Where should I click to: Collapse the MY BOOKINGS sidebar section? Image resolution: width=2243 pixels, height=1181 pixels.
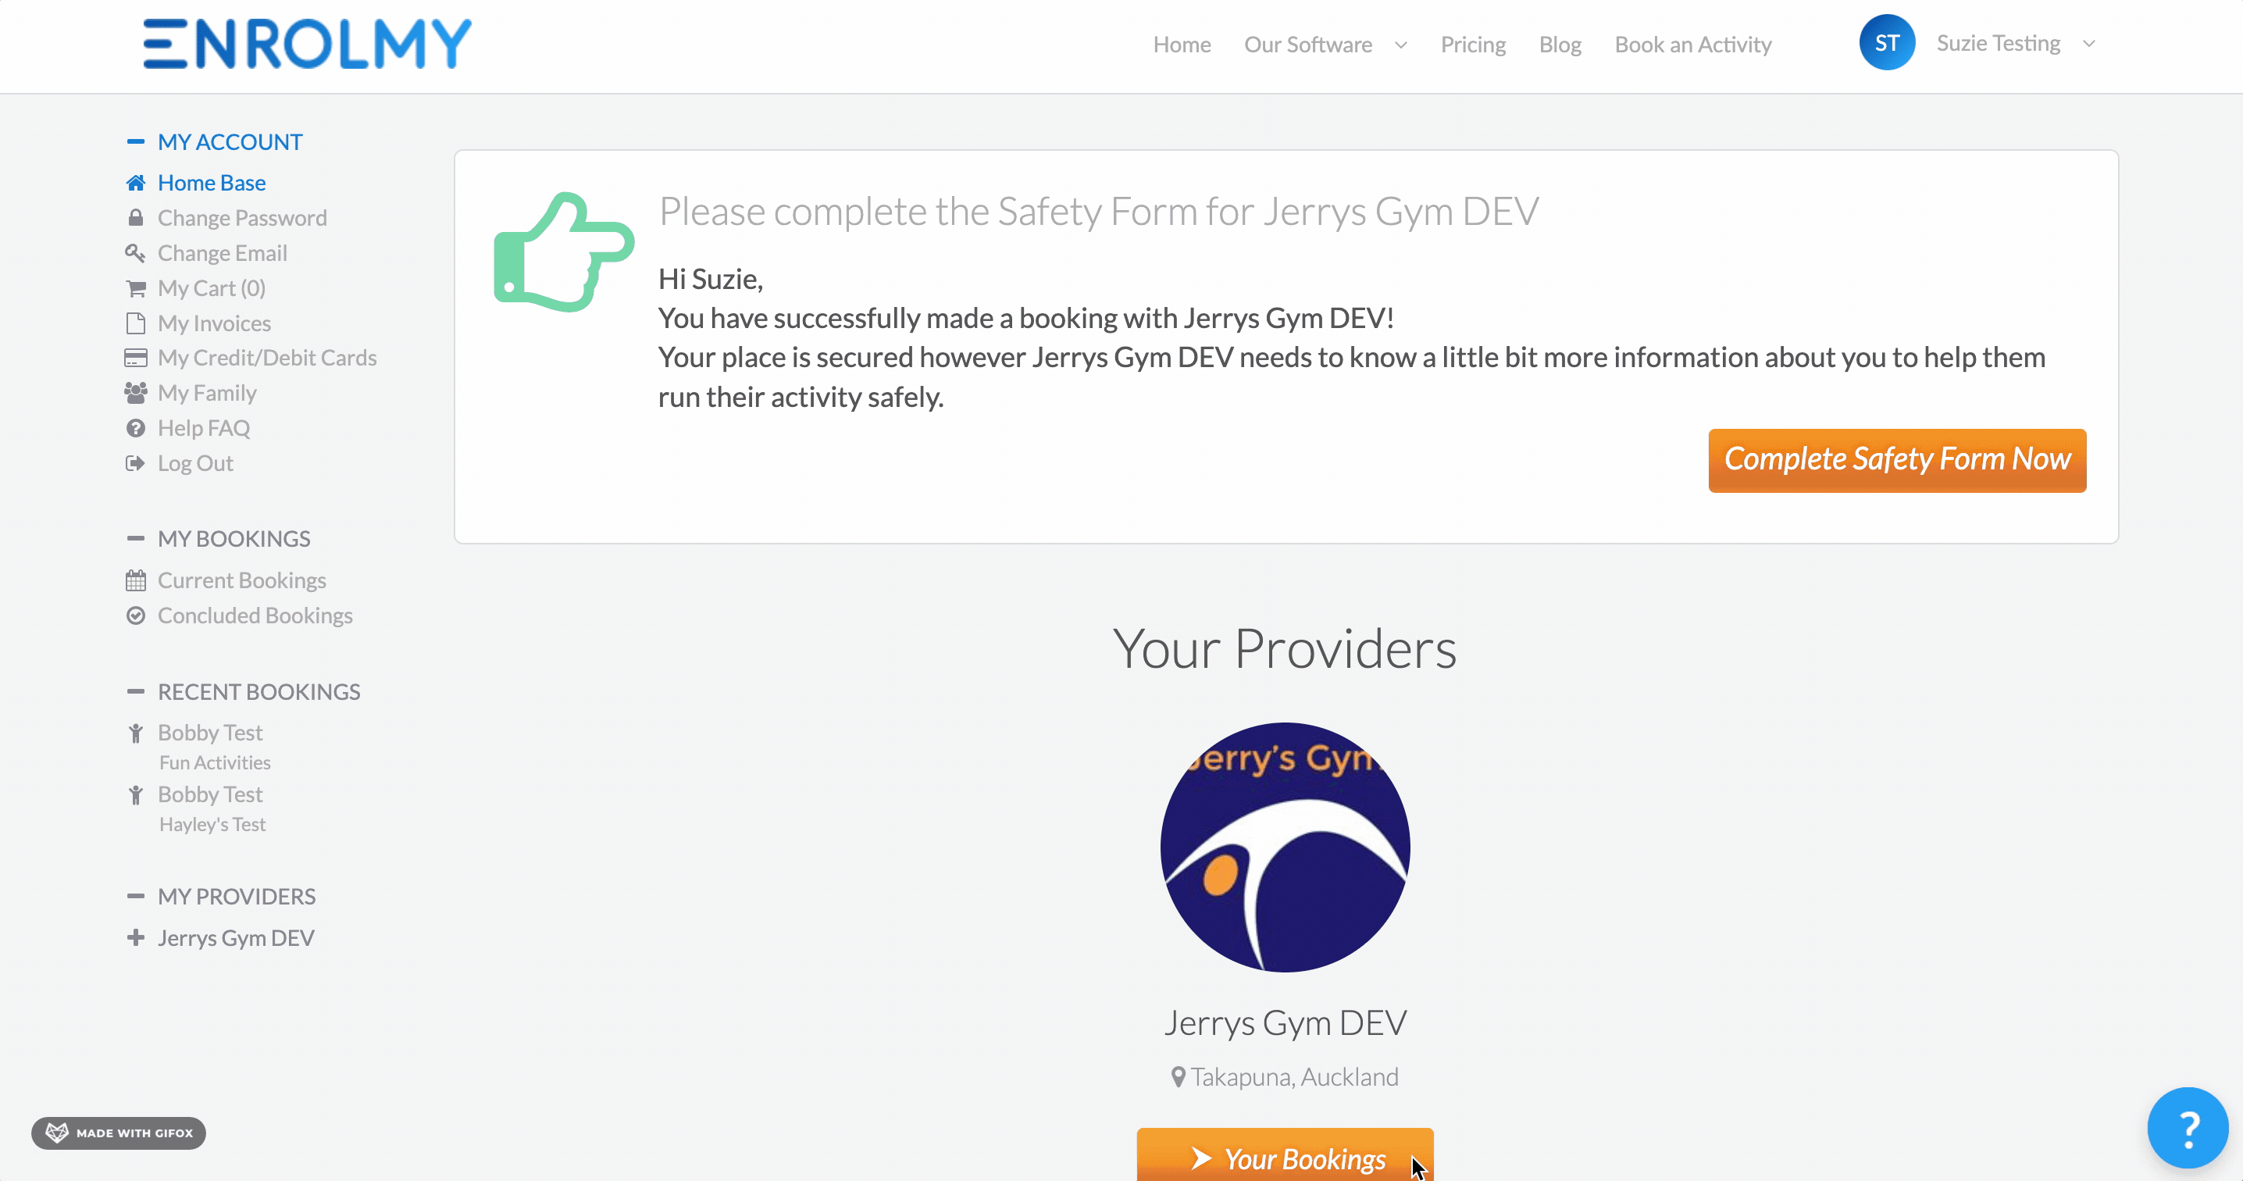(x=136, y=539)
